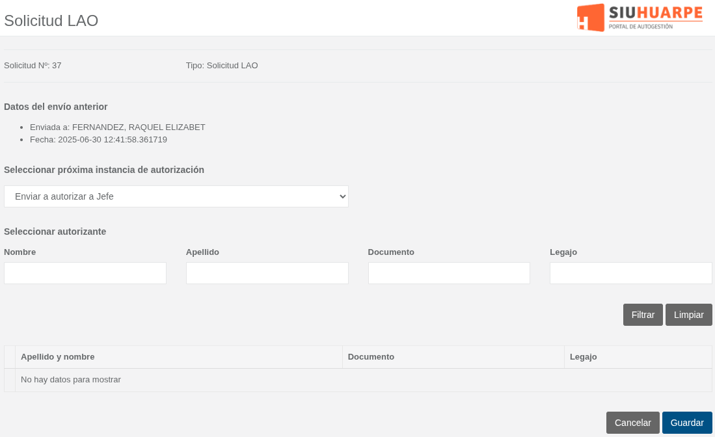Image resolution: width=715 pixels, height=437 pixels.
Task: Click the Documento table column header
Action: click(x=371, y=357)
